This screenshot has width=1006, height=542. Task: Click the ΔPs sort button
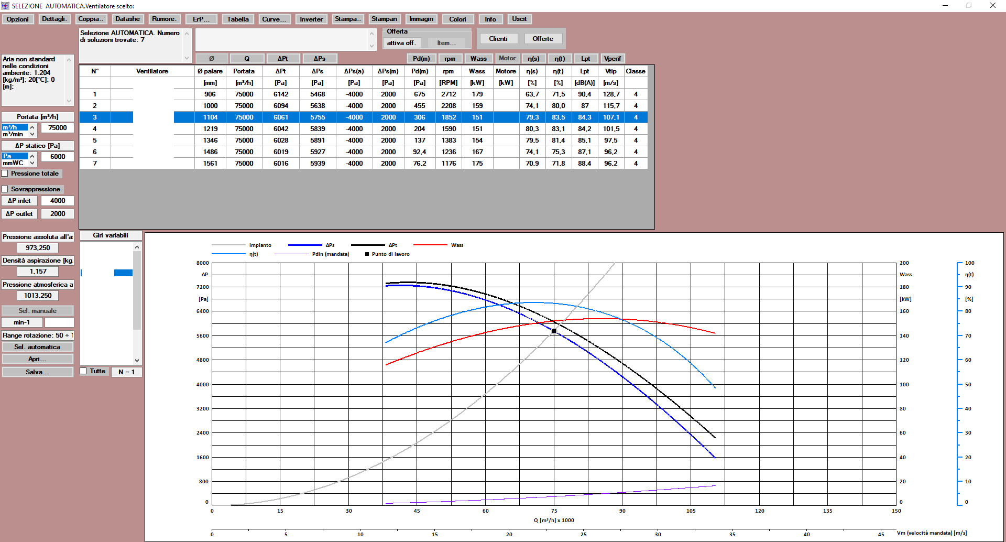319,59
